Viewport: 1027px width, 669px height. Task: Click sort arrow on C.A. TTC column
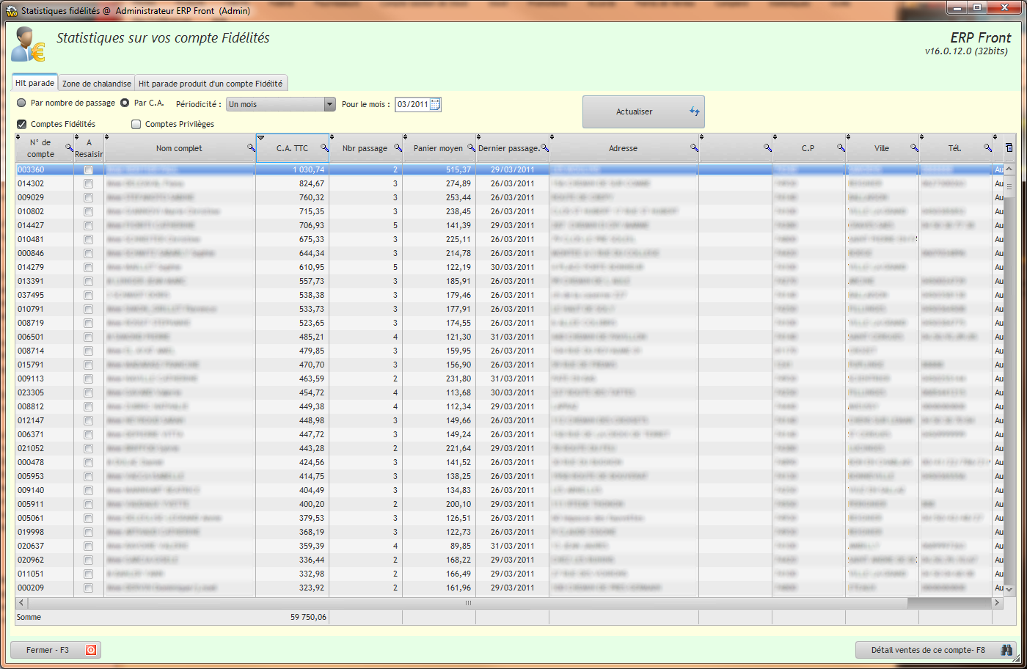pyautogui.click(x=260, y=138)
